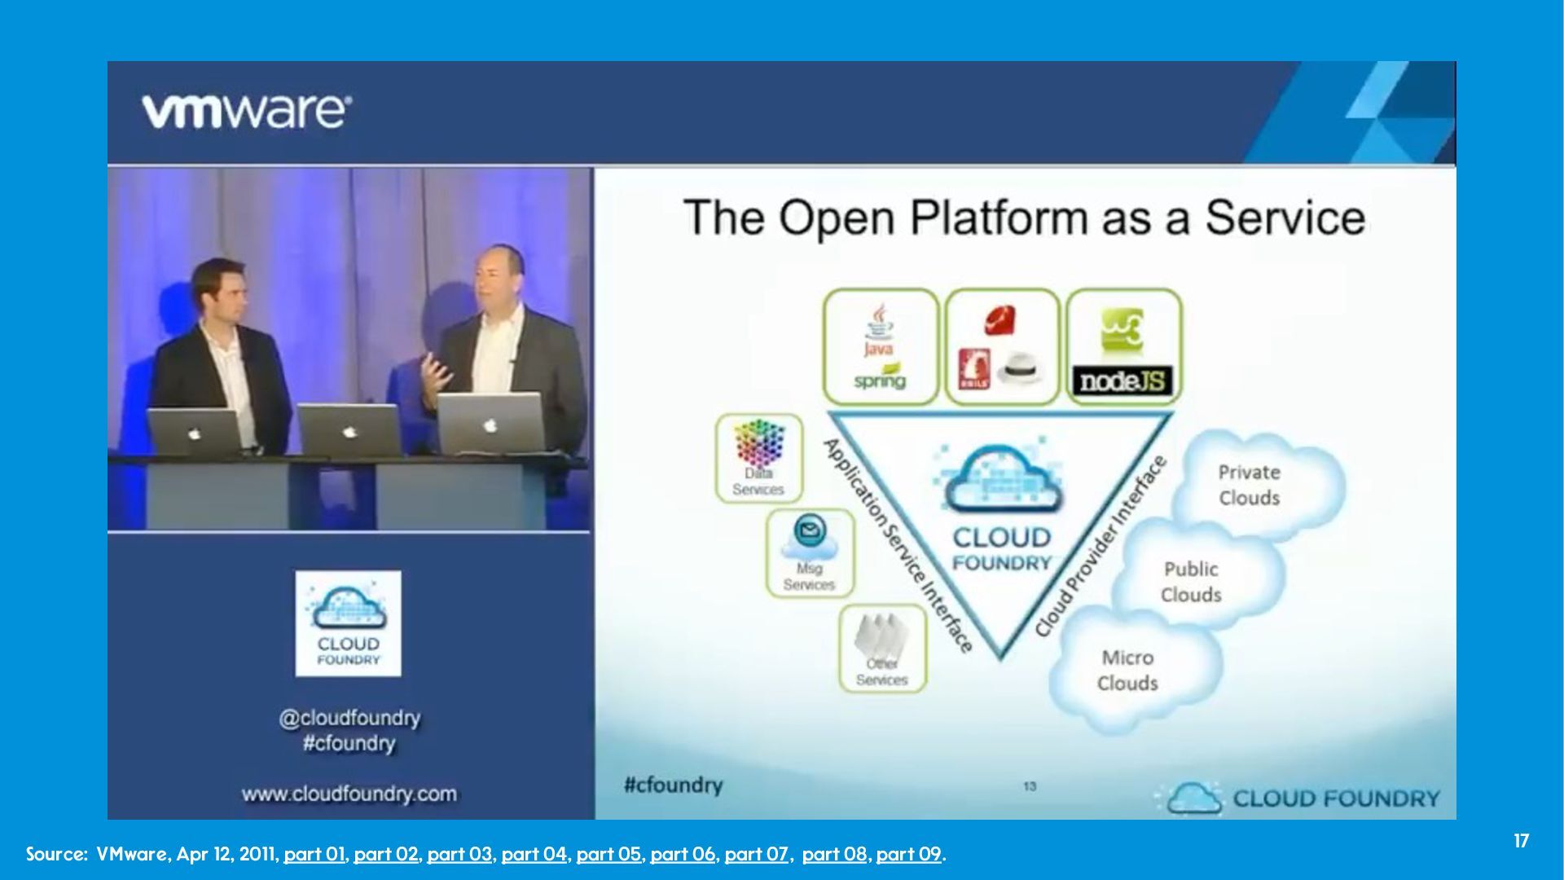Image resolution: width=1564 pixels, height=880 pixels.
Task: Open the part 06 source link
Action: [x=683, y=854]
